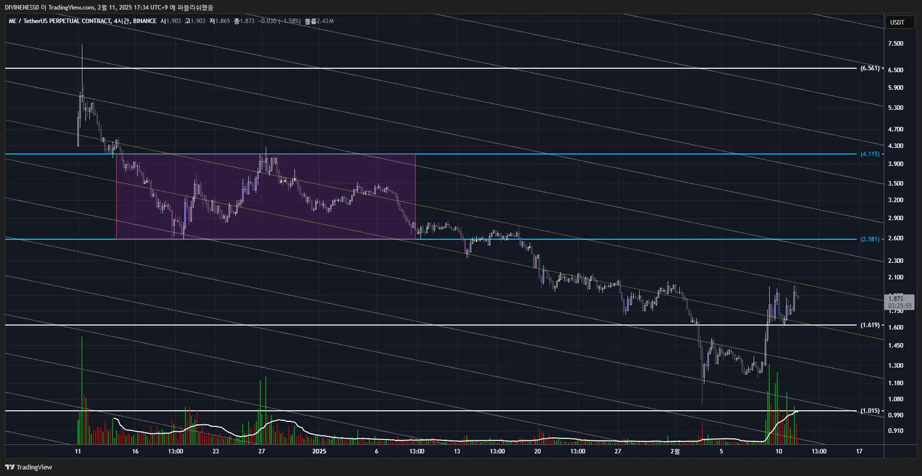Image resolution: width=922 pixels, height=476 pixels.
Task: Click the time axis label 2월
Action: 675,451
